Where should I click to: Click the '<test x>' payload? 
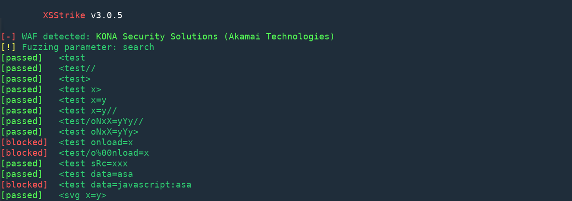(80, 89)
